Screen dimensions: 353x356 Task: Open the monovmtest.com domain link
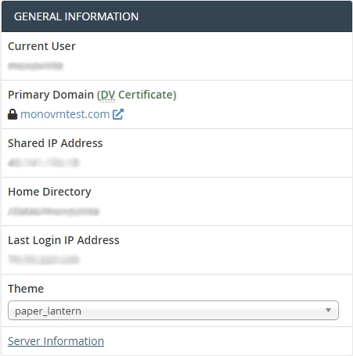65,114
